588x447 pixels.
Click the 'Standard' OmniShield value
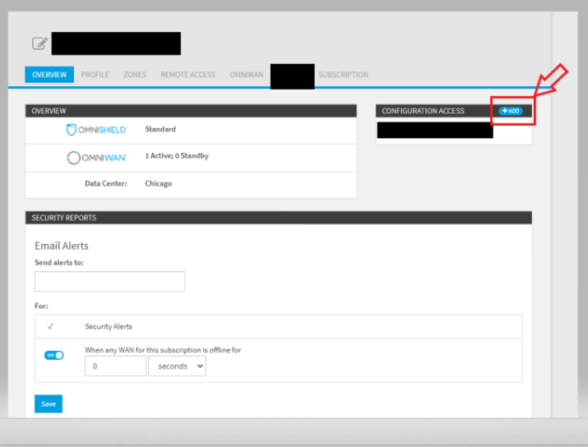pos(160,129)
